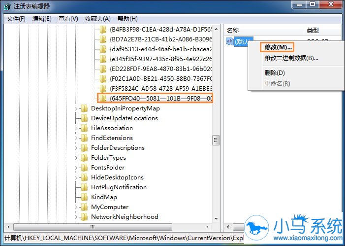
Task: Click the ab string value icon
Action: tap(230, 41)
